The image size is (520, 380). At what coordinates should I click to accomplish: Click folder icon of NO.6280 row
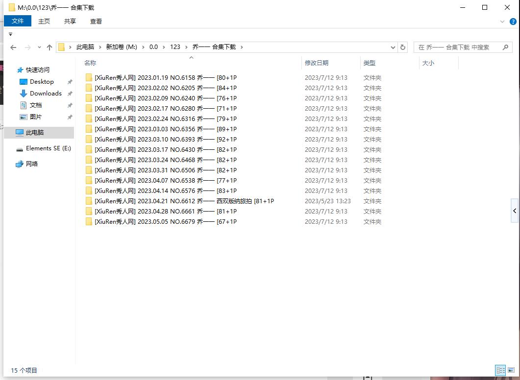coord(89,108)
